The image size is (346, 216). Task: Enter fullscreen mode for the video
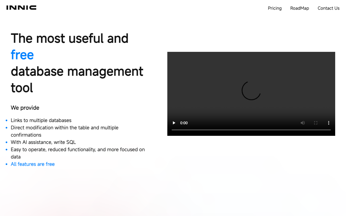(316, 123)
